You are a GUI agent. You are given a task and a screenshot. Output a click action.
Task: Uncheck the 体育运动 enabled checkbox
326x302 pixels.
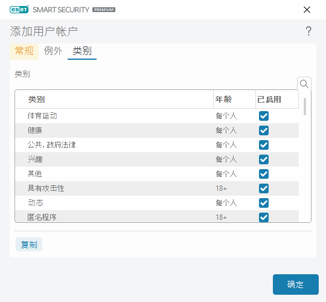click(x=264, y=116)
